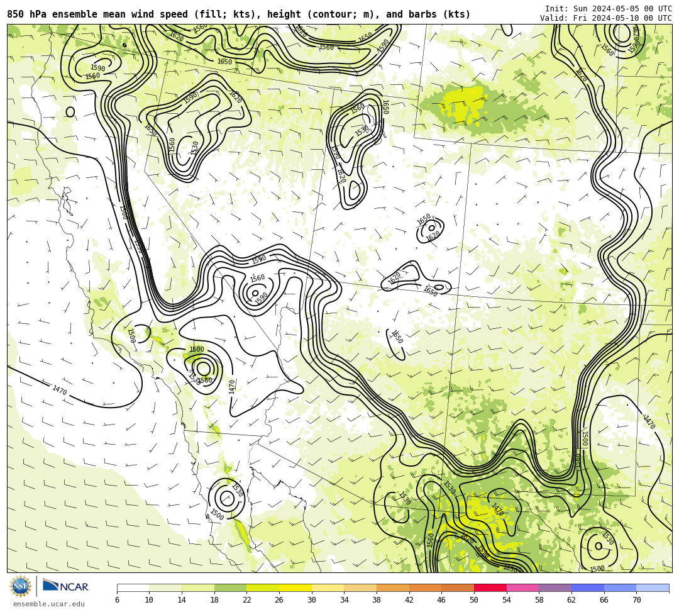Click the colorbar tick label 14
The width and height of the screenshot is (679, 612).
[x=182, y=600]
